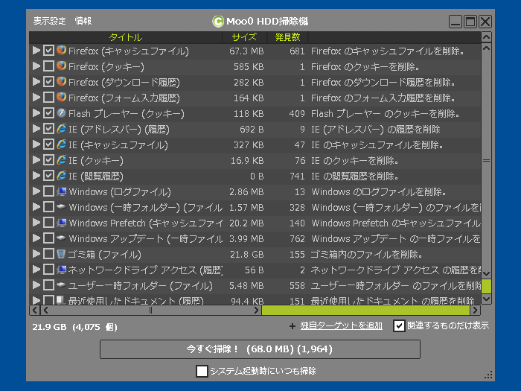The image size is (521, 391).
Task: Click the green Moo0 logo icon in the title
Action: click(x=218, y=22)
